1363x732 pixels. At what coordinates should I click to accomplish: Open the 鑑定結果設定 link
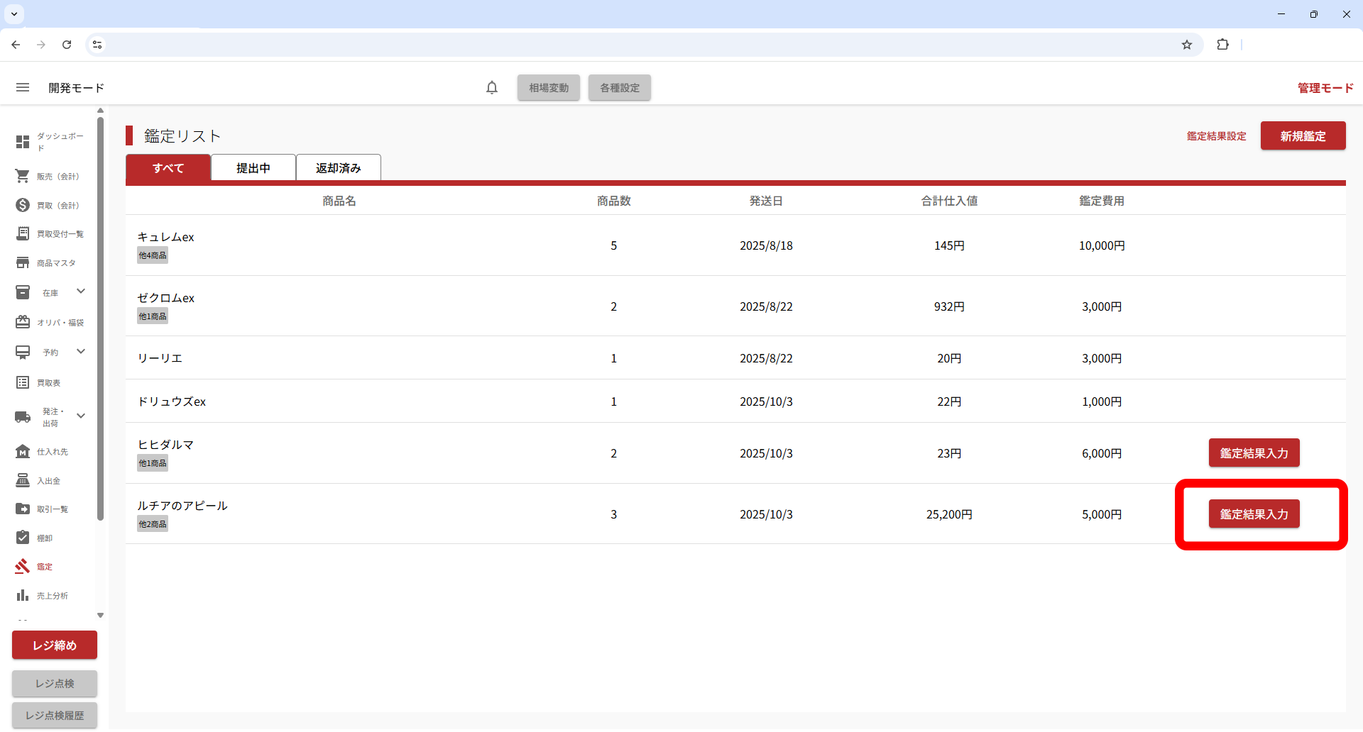(1216, 136)
